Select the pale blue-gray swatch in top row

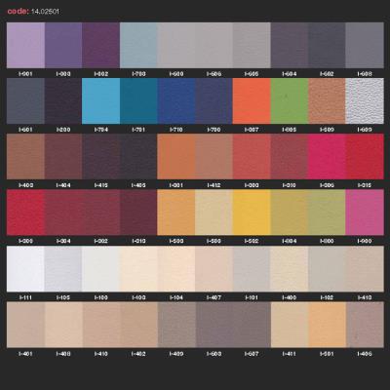pos(138,45)
